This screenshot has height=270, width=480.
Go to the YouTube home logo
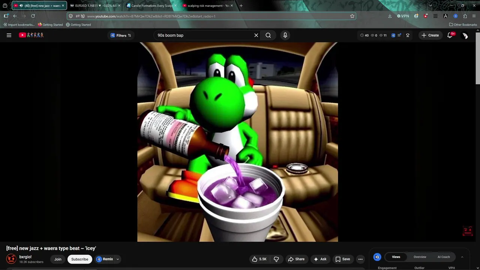tap(31, 35)
